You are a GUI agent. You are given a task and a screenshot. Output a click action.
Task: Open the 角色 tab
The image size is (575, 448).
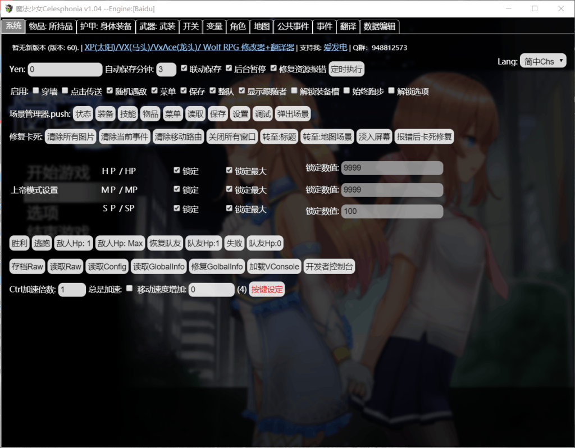click(238, 26)
